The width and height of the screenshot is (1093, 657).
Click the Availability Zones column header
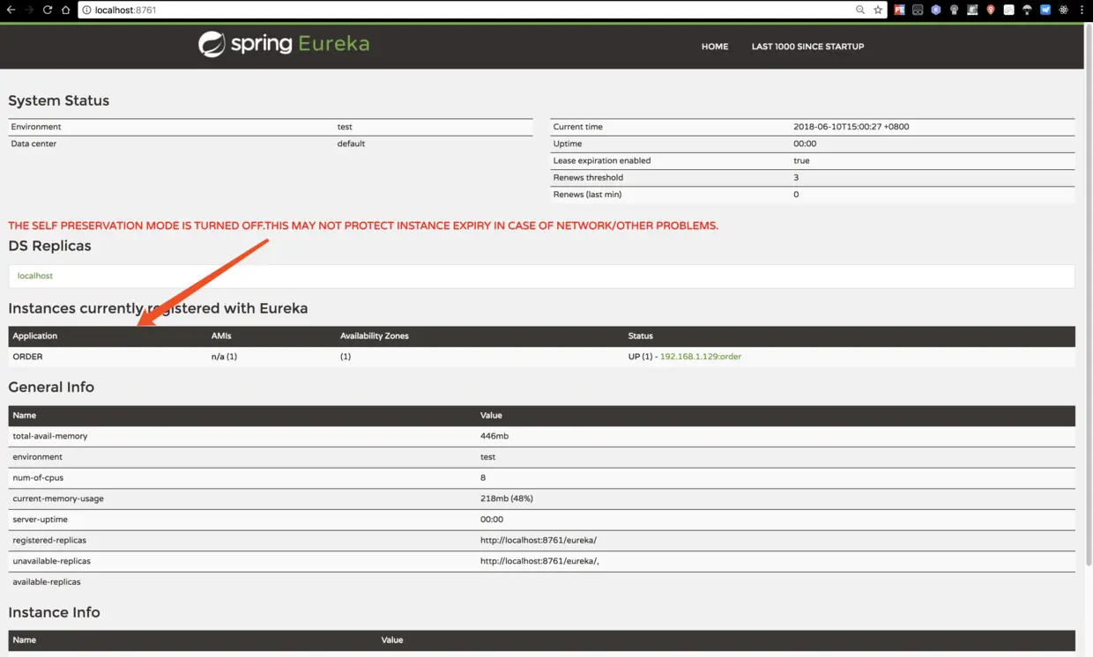pos(375,336)
